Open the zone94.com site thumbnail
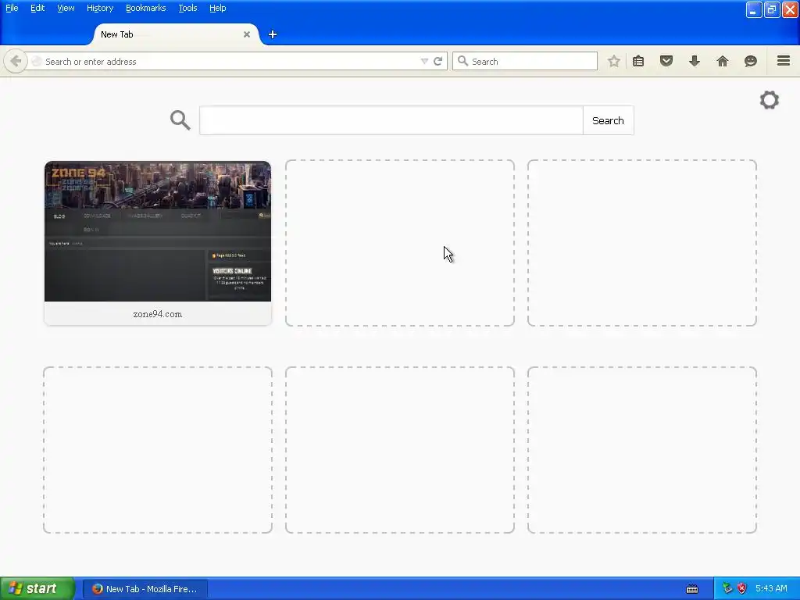Viewport: 800px width, 600px height. point(158,231)
